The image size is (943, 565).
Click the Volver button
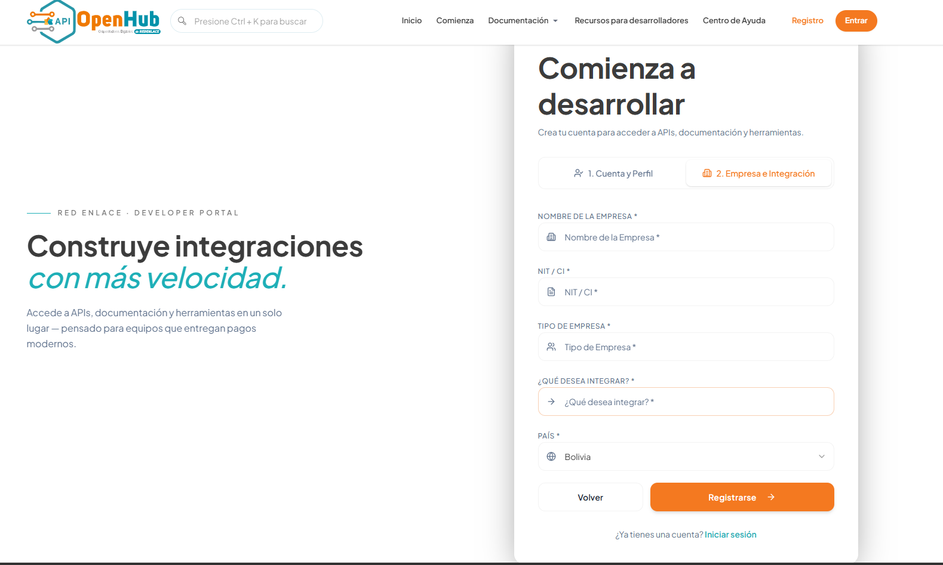[x=590, y=497]
